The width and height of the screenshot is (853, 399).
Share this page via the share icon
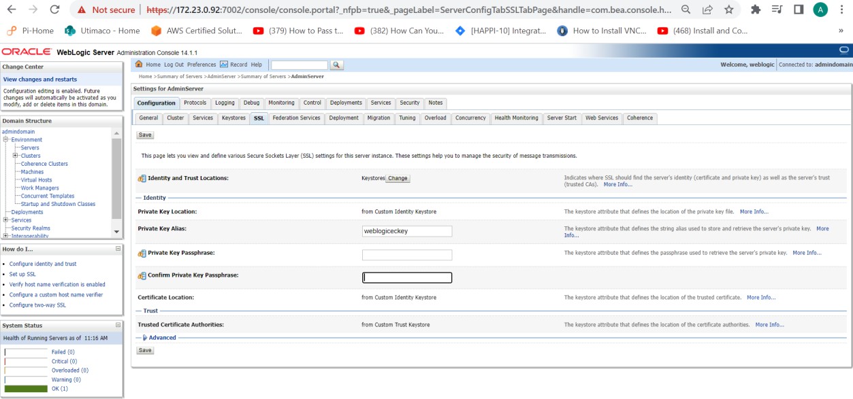(707, 10)
